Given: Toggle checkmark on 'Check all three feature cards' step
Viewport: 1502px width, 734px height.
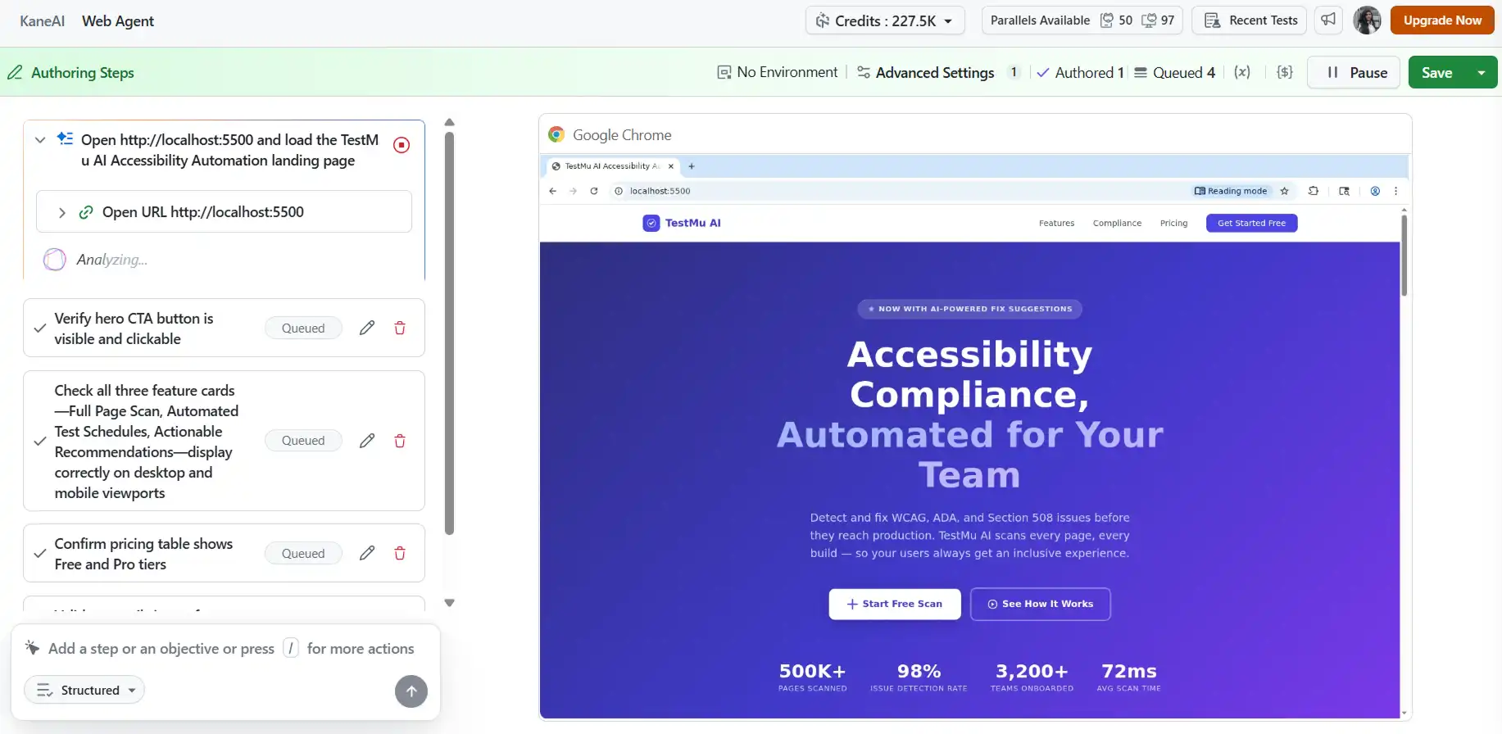Looking at the screenshot, I should tap(39, 441).
